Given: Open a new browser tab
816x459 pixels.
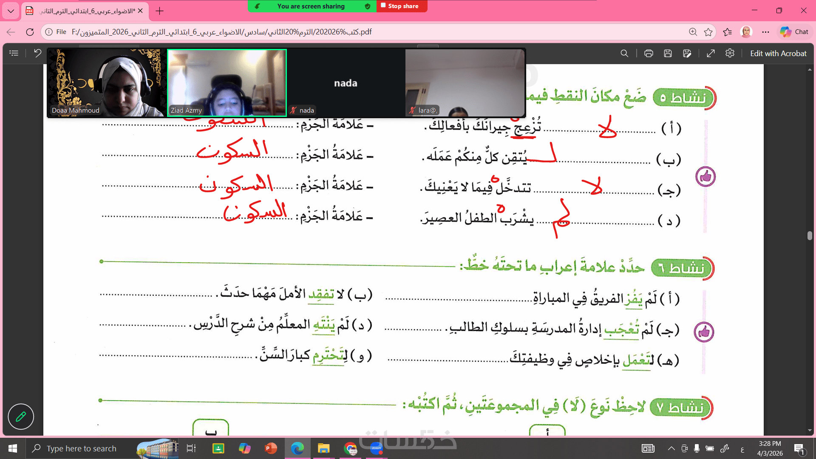Looking at the screenshot, I should (159, 11).
